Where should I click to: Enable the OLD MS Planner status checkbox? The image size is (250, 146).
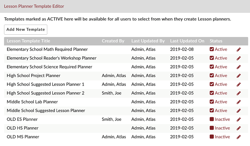click(212, 137)
